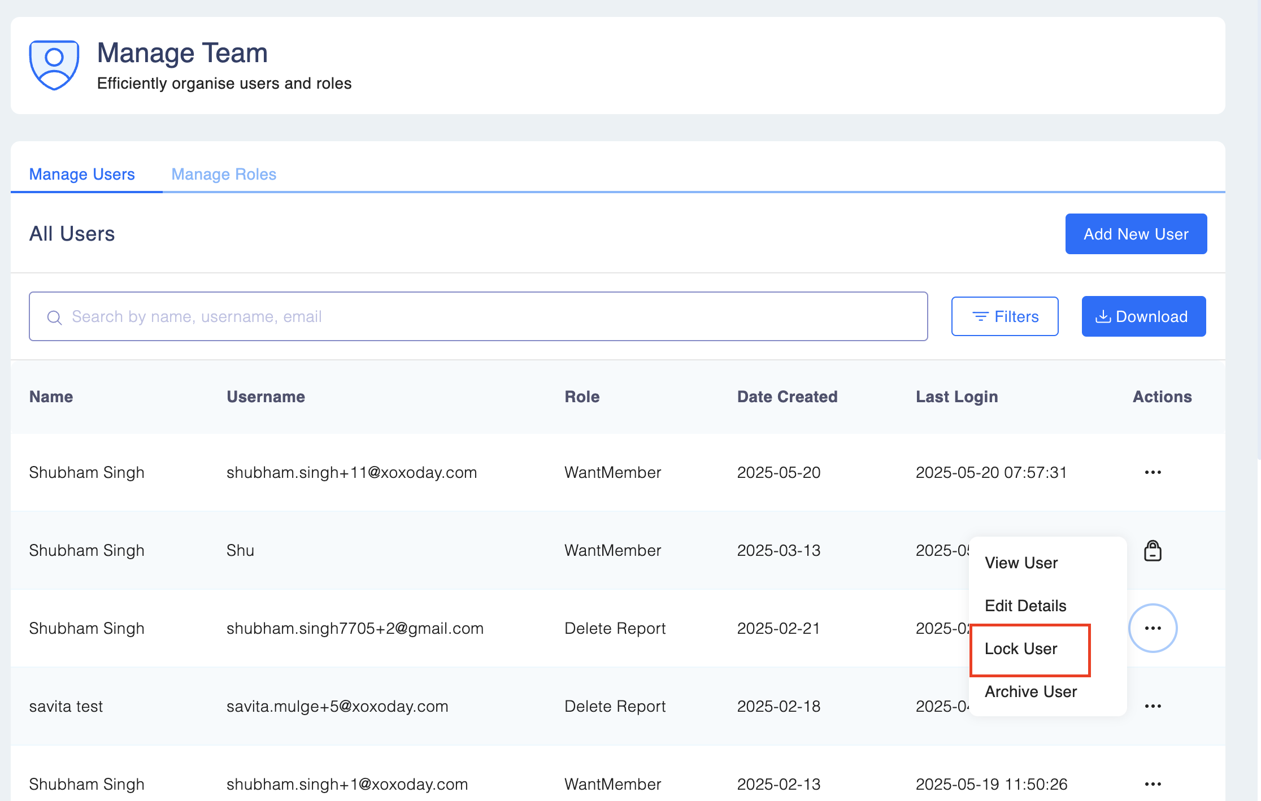Click the lock icon in Shu's row
Screen dimensions: 1261x801
[1153, 551]
